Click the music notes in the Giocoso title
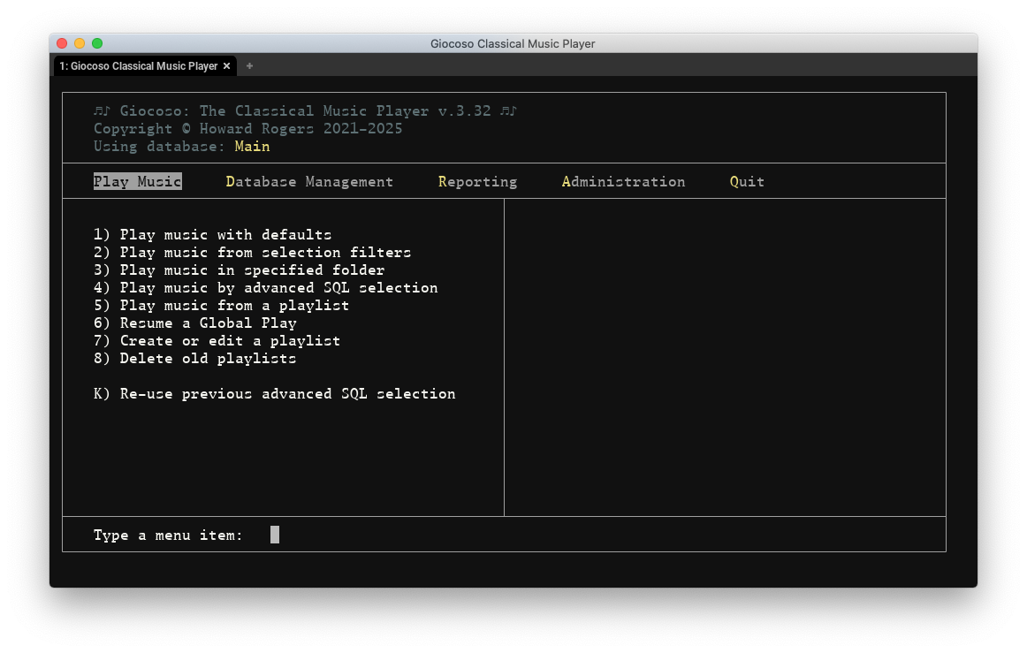This screenshot has width=1027, height=653. pyautogui.click(x=100, y=110)
